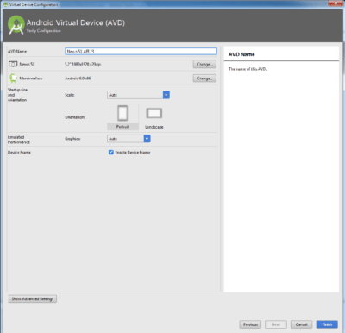Change the Marshmallow system image
Viewport: 345px width, 333px height.
pos(204,78)
